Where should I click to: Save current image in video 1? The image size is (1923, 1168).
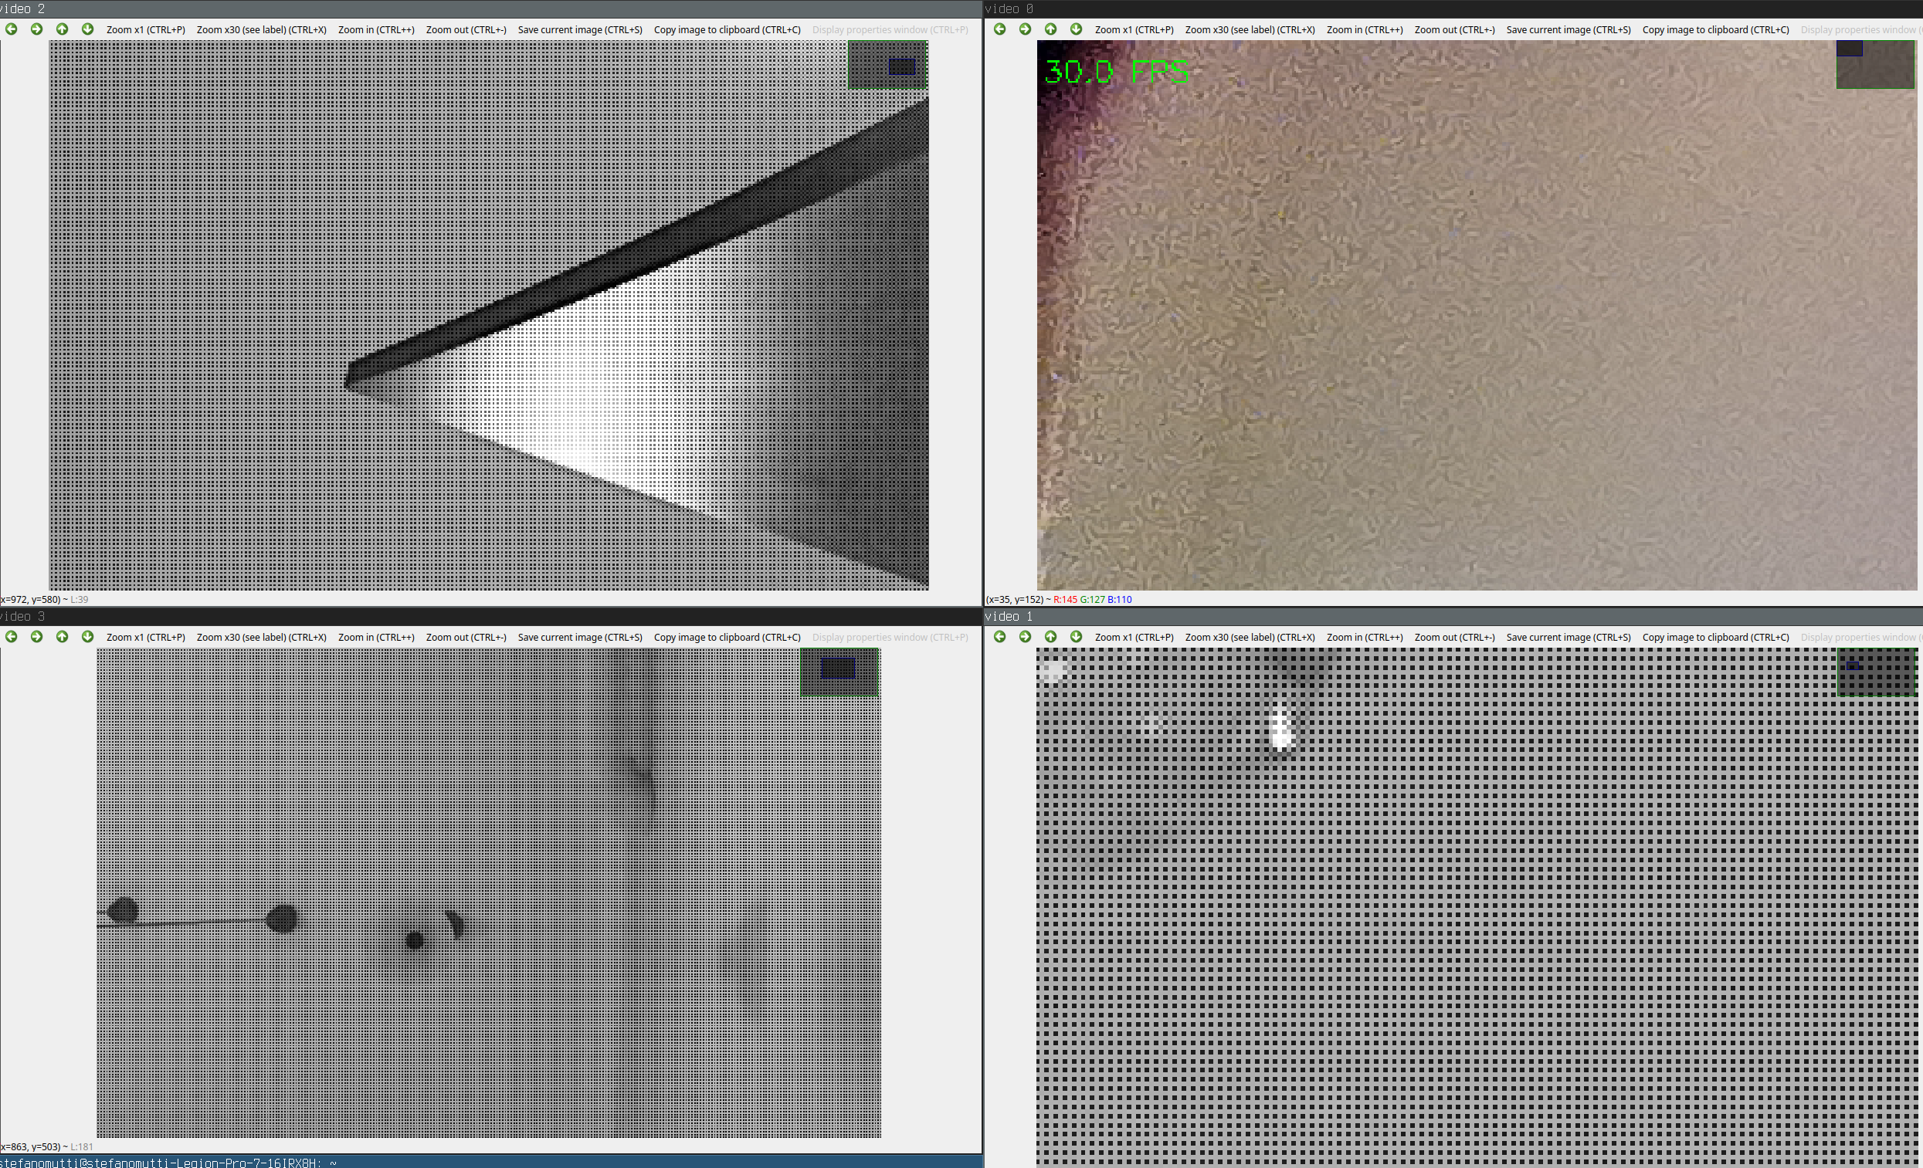pyautogui.click(x=1568, y=638)
